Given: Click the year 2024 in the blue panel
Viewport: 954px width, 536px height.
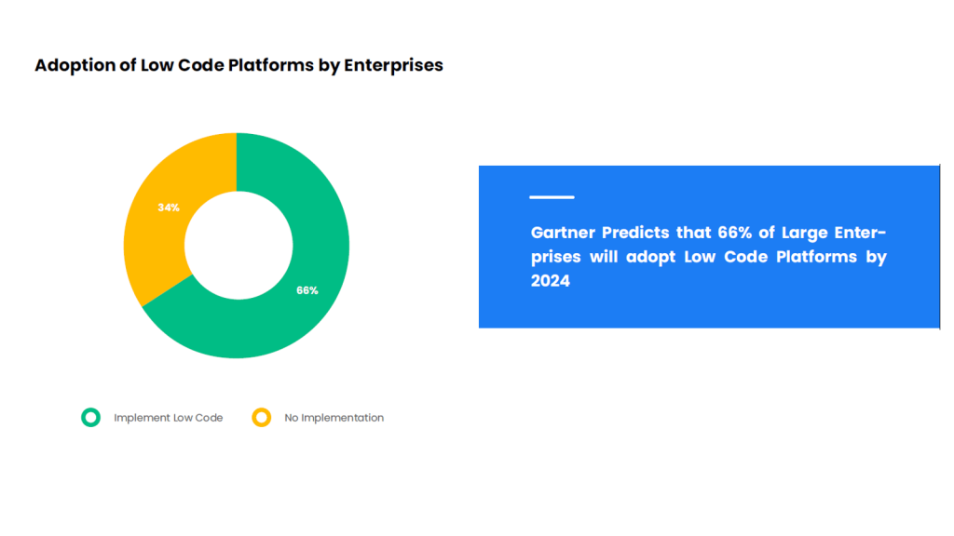Looking at the screenshot, I should point(550,281).
